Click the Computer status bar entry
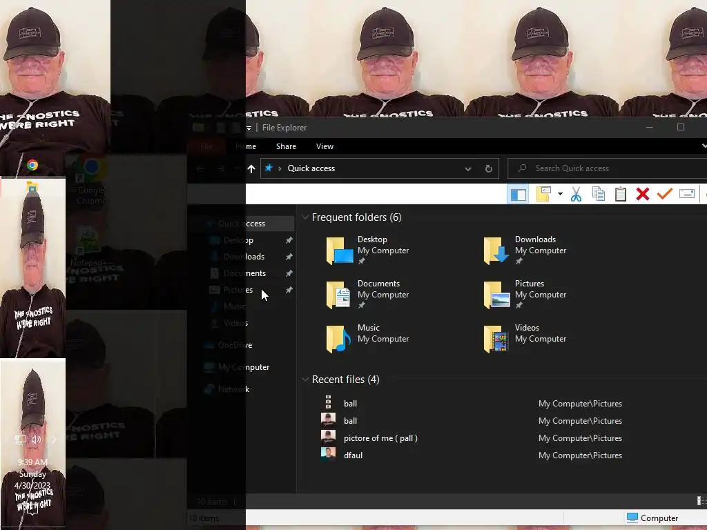The width and height of the screenshot is (707, 530). tap(652, 518)
